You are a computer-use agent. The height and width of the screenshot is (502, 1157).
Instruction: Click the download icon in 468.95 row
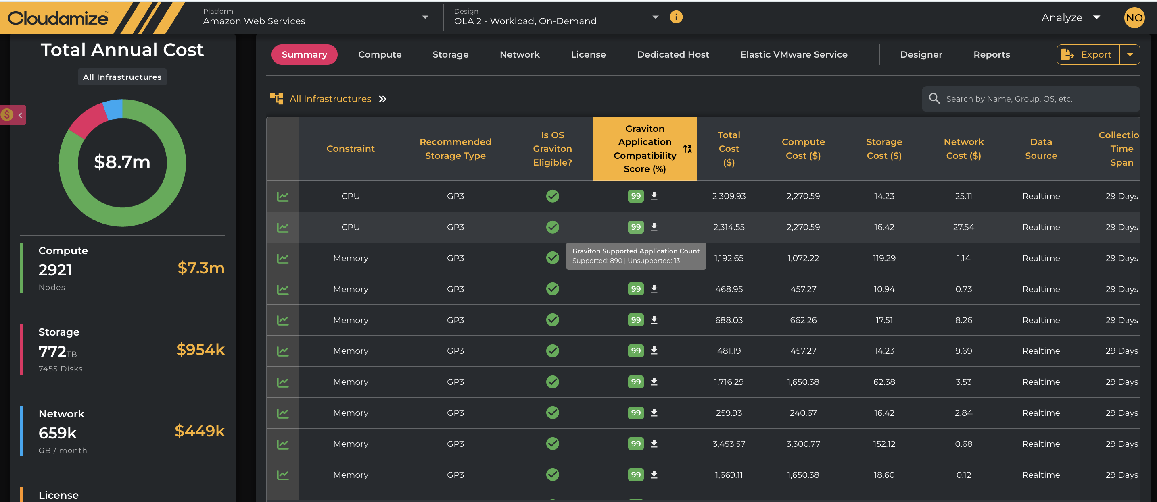654,289
